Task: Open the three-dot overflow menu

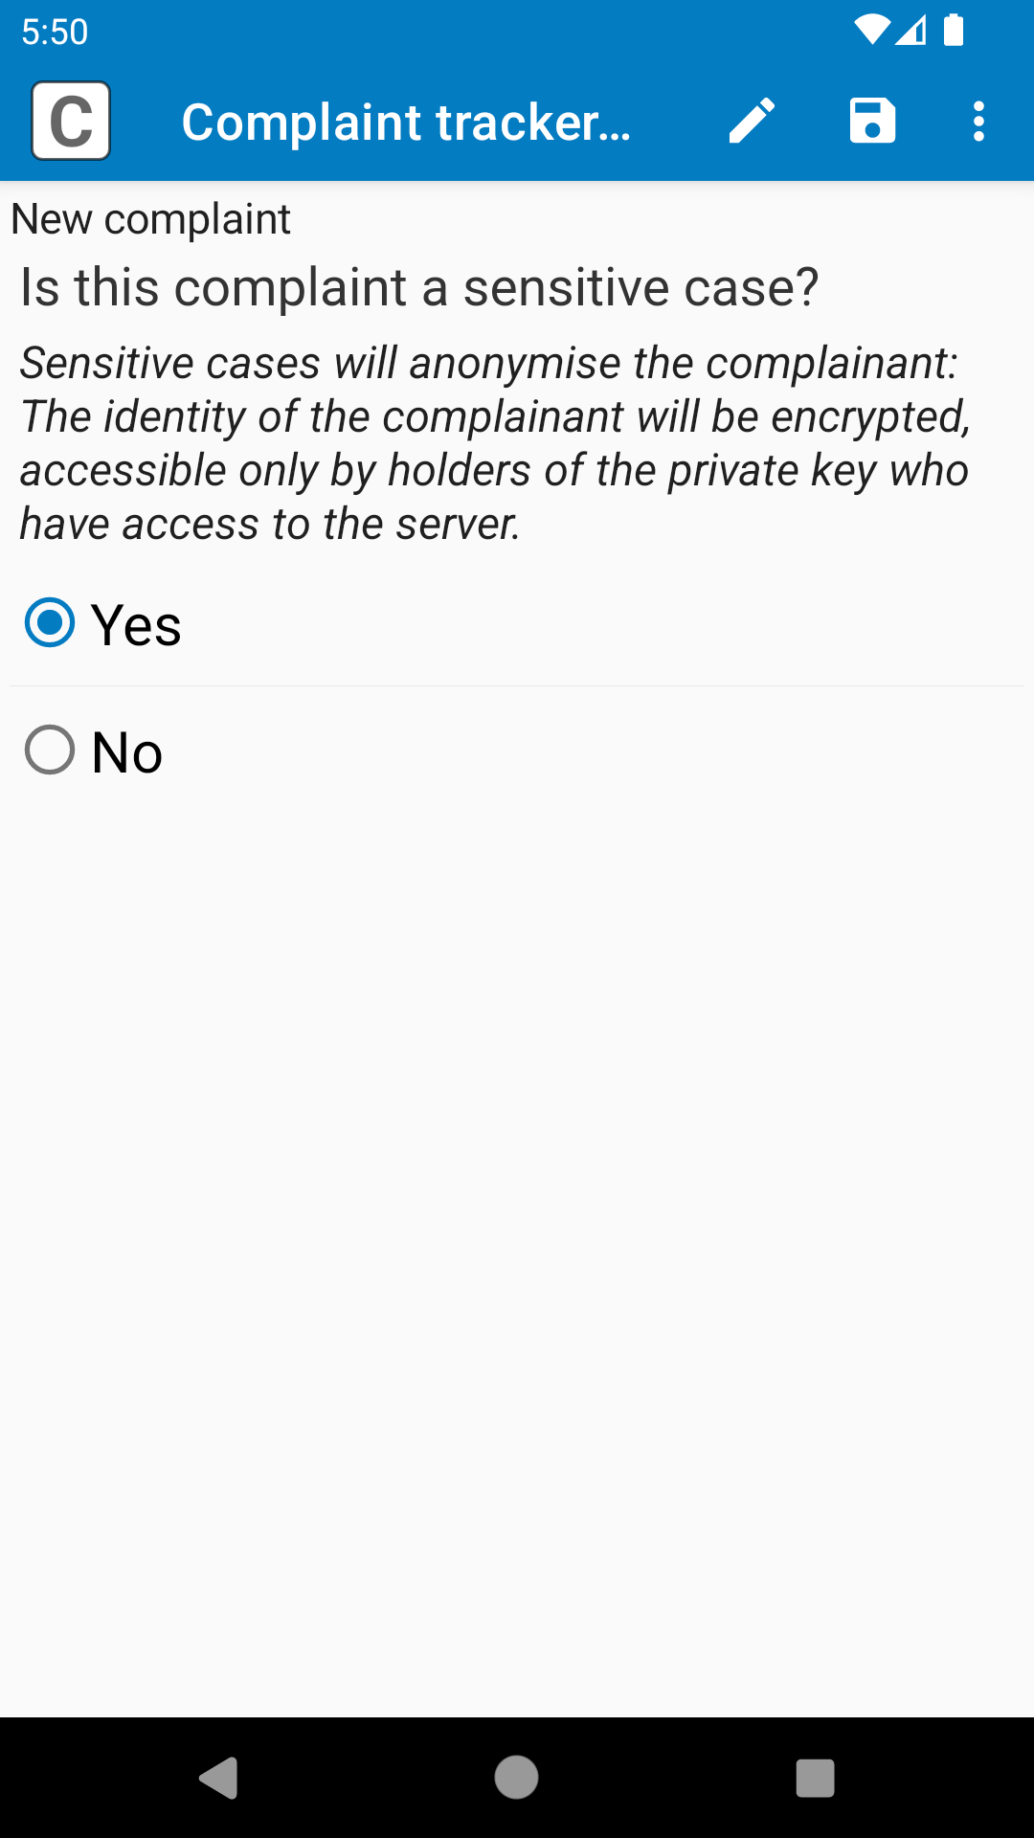Action: coord(978,122)
